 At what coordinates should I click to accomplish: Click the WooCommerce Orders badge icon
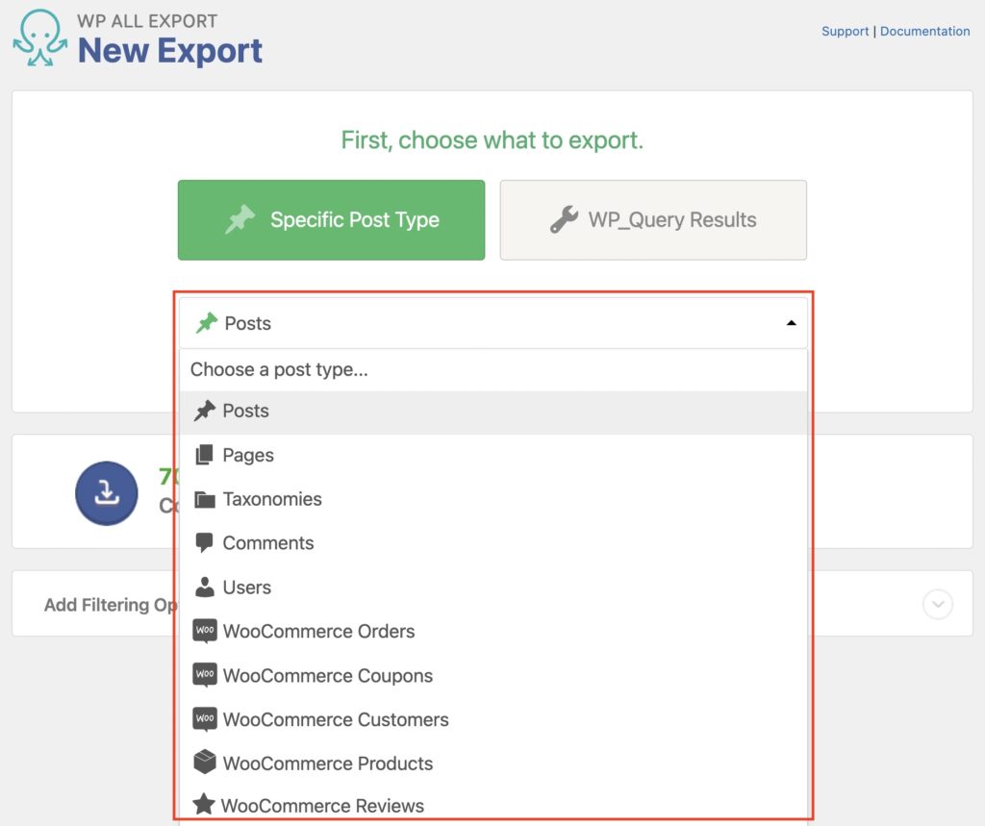(x=205, y=631)
